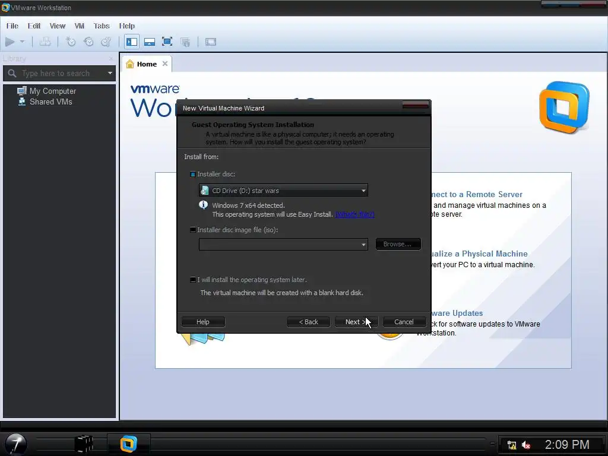Open the Software Updates link on Home
Screen dimensions: 608x456
click(x=457, y=313)
